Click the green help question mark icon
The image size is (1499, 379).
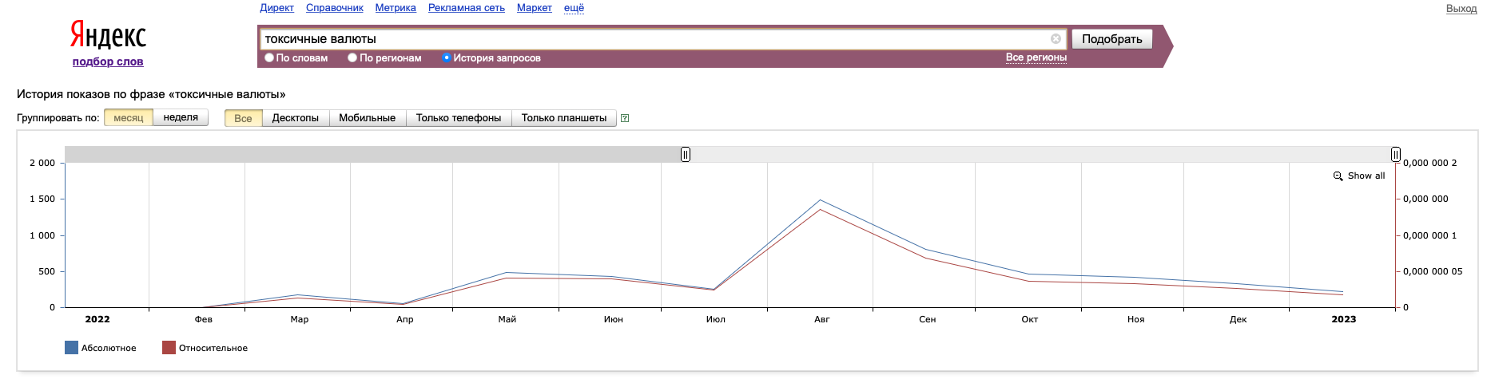click(x=625, y=118)
